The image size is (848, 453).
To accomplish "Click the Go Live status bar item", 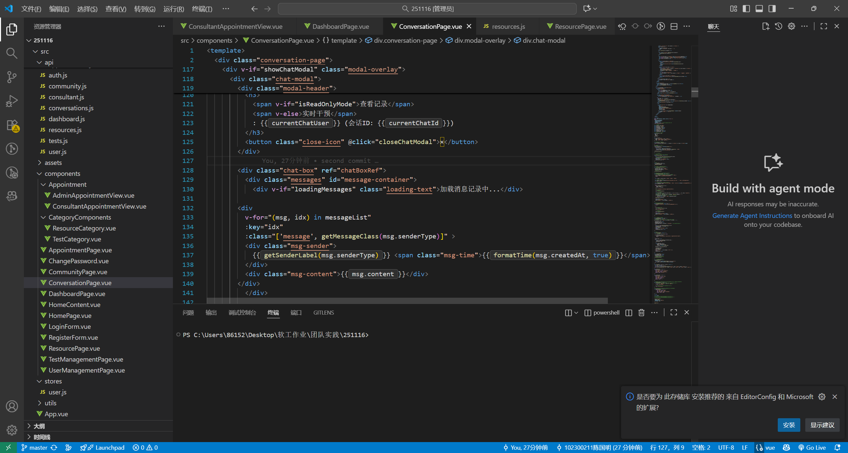I will 812,448.
